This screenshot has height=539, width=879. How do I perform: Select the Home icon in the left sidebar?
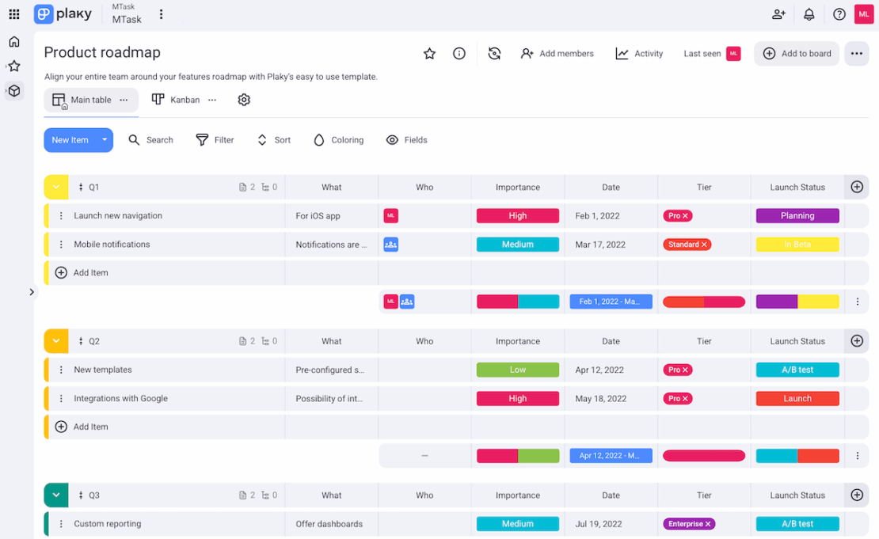pos(13,40)
